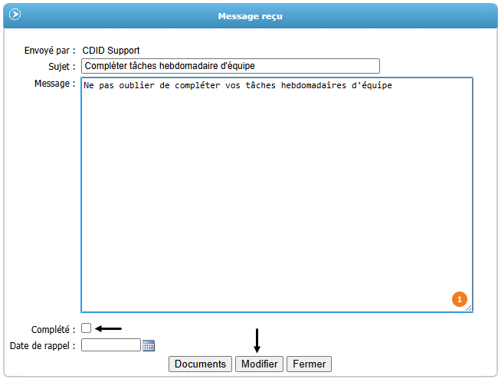The image size is (498, 379).
Task: Click the "Envoyé par :" label
Action: pos(50,51)
